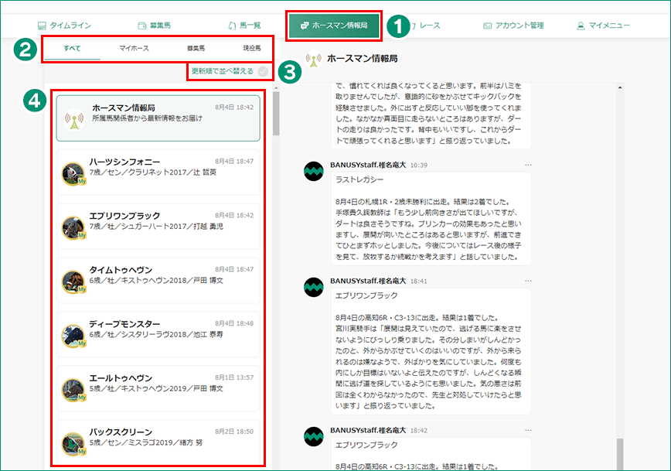Open the 馬一覧 tab

click(244, 26)
